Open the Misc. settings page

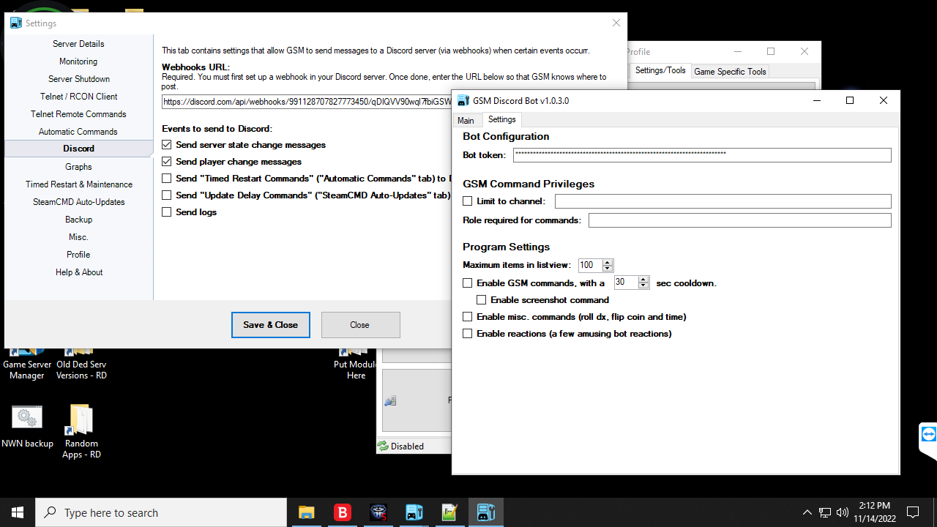pyautogui.click(x=78, y=237)
